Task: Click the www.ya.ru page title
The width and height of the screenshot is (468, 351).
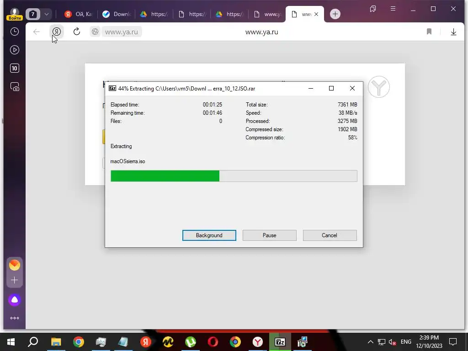Action: pyautogui.click(x=262, y=32)
